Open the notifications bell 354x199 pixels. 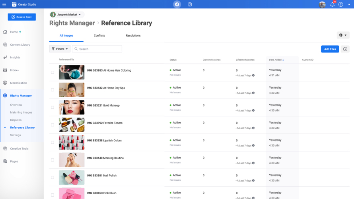coord(333,4)
